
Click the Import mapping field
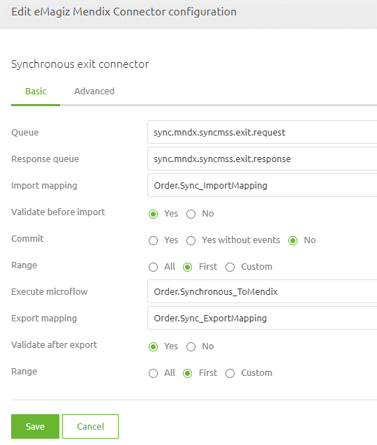pyautogui.click(x=262, y=185)
